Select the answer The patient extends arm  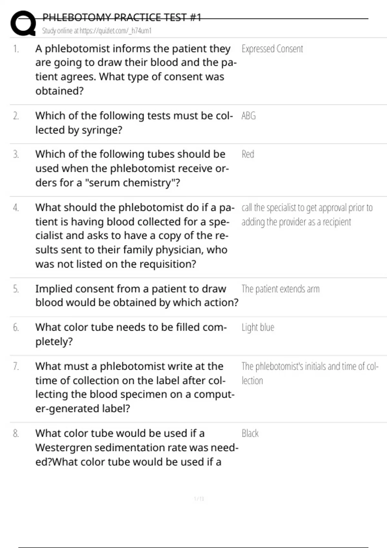click(281, 289)
